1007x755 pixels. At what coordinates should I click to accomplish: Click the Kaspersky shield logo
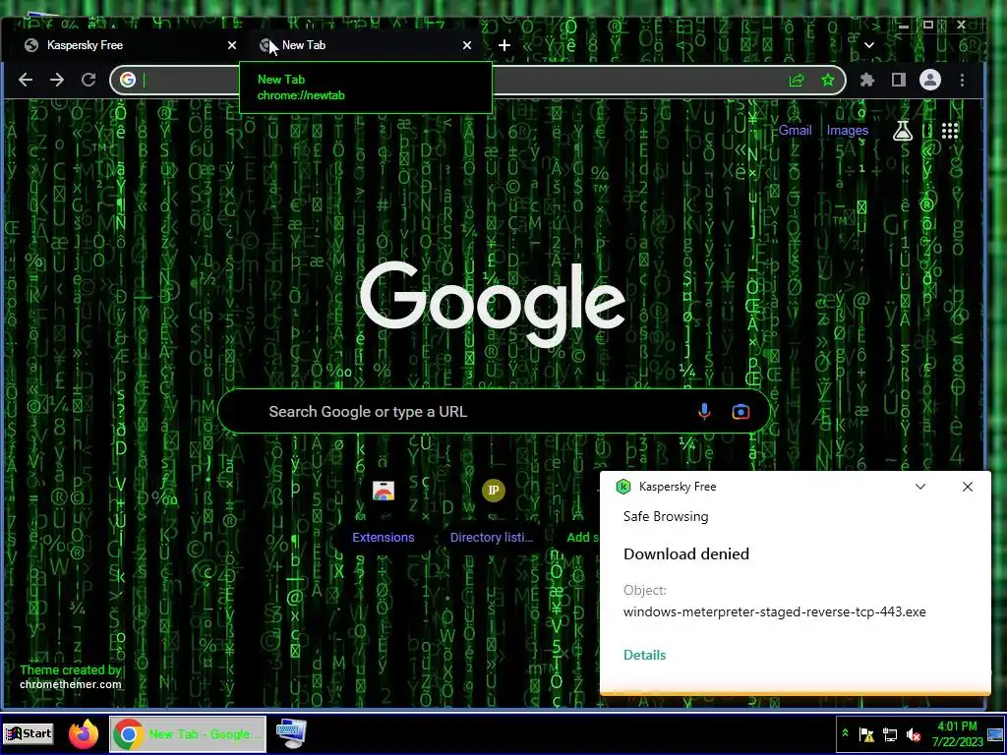click(x=622, y=487)
